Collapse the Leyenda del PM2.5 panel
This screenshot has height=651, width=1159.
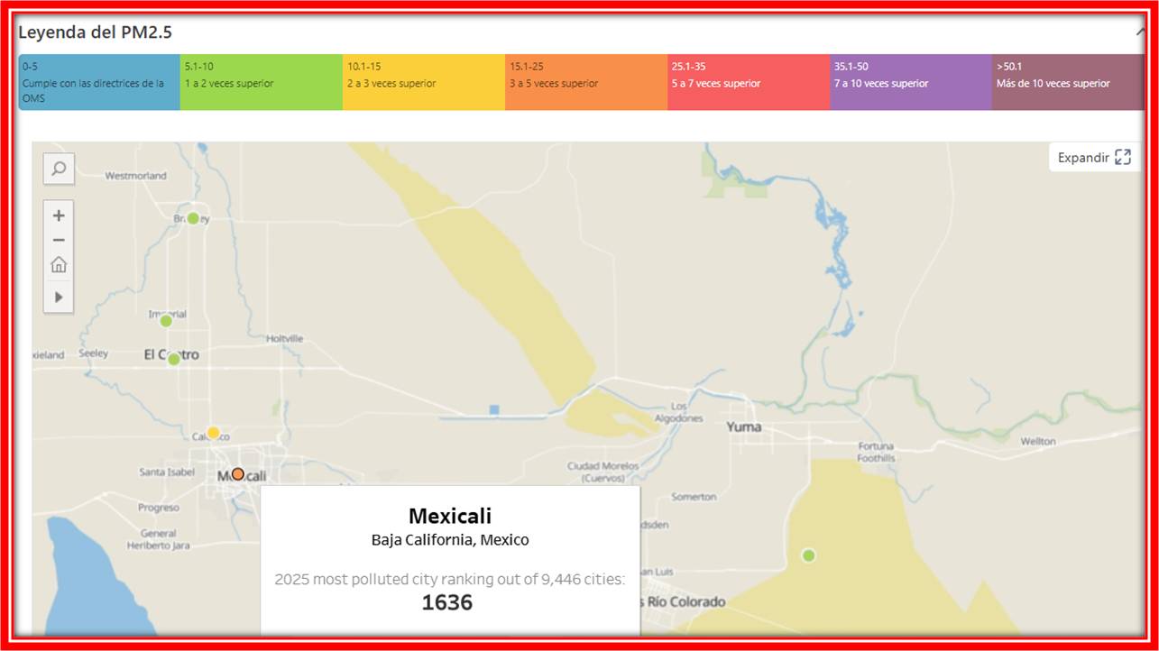1139,32
